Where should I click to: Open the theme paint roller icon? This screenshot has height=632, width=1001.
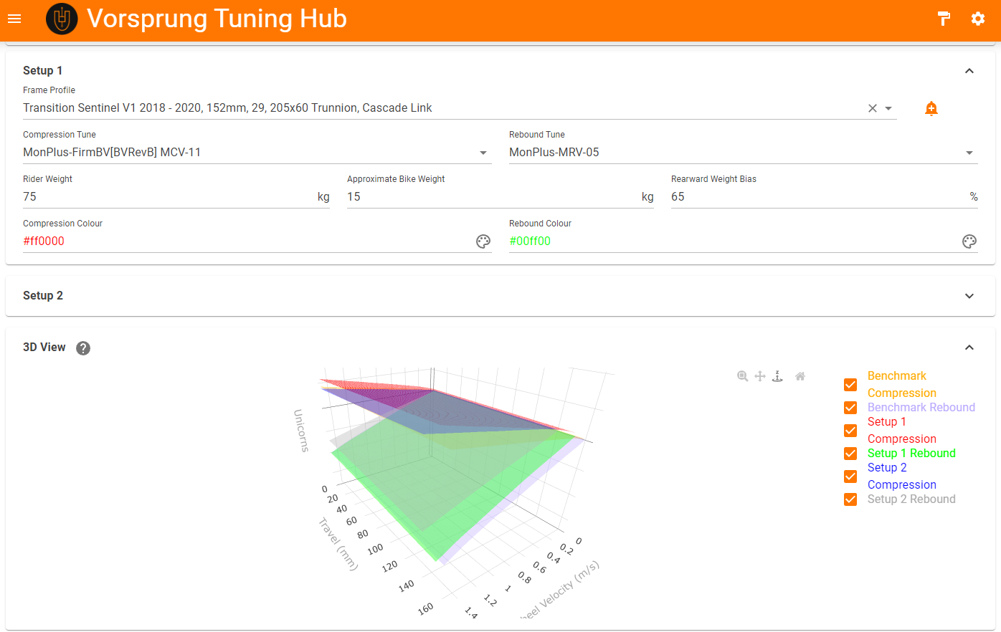944,19
